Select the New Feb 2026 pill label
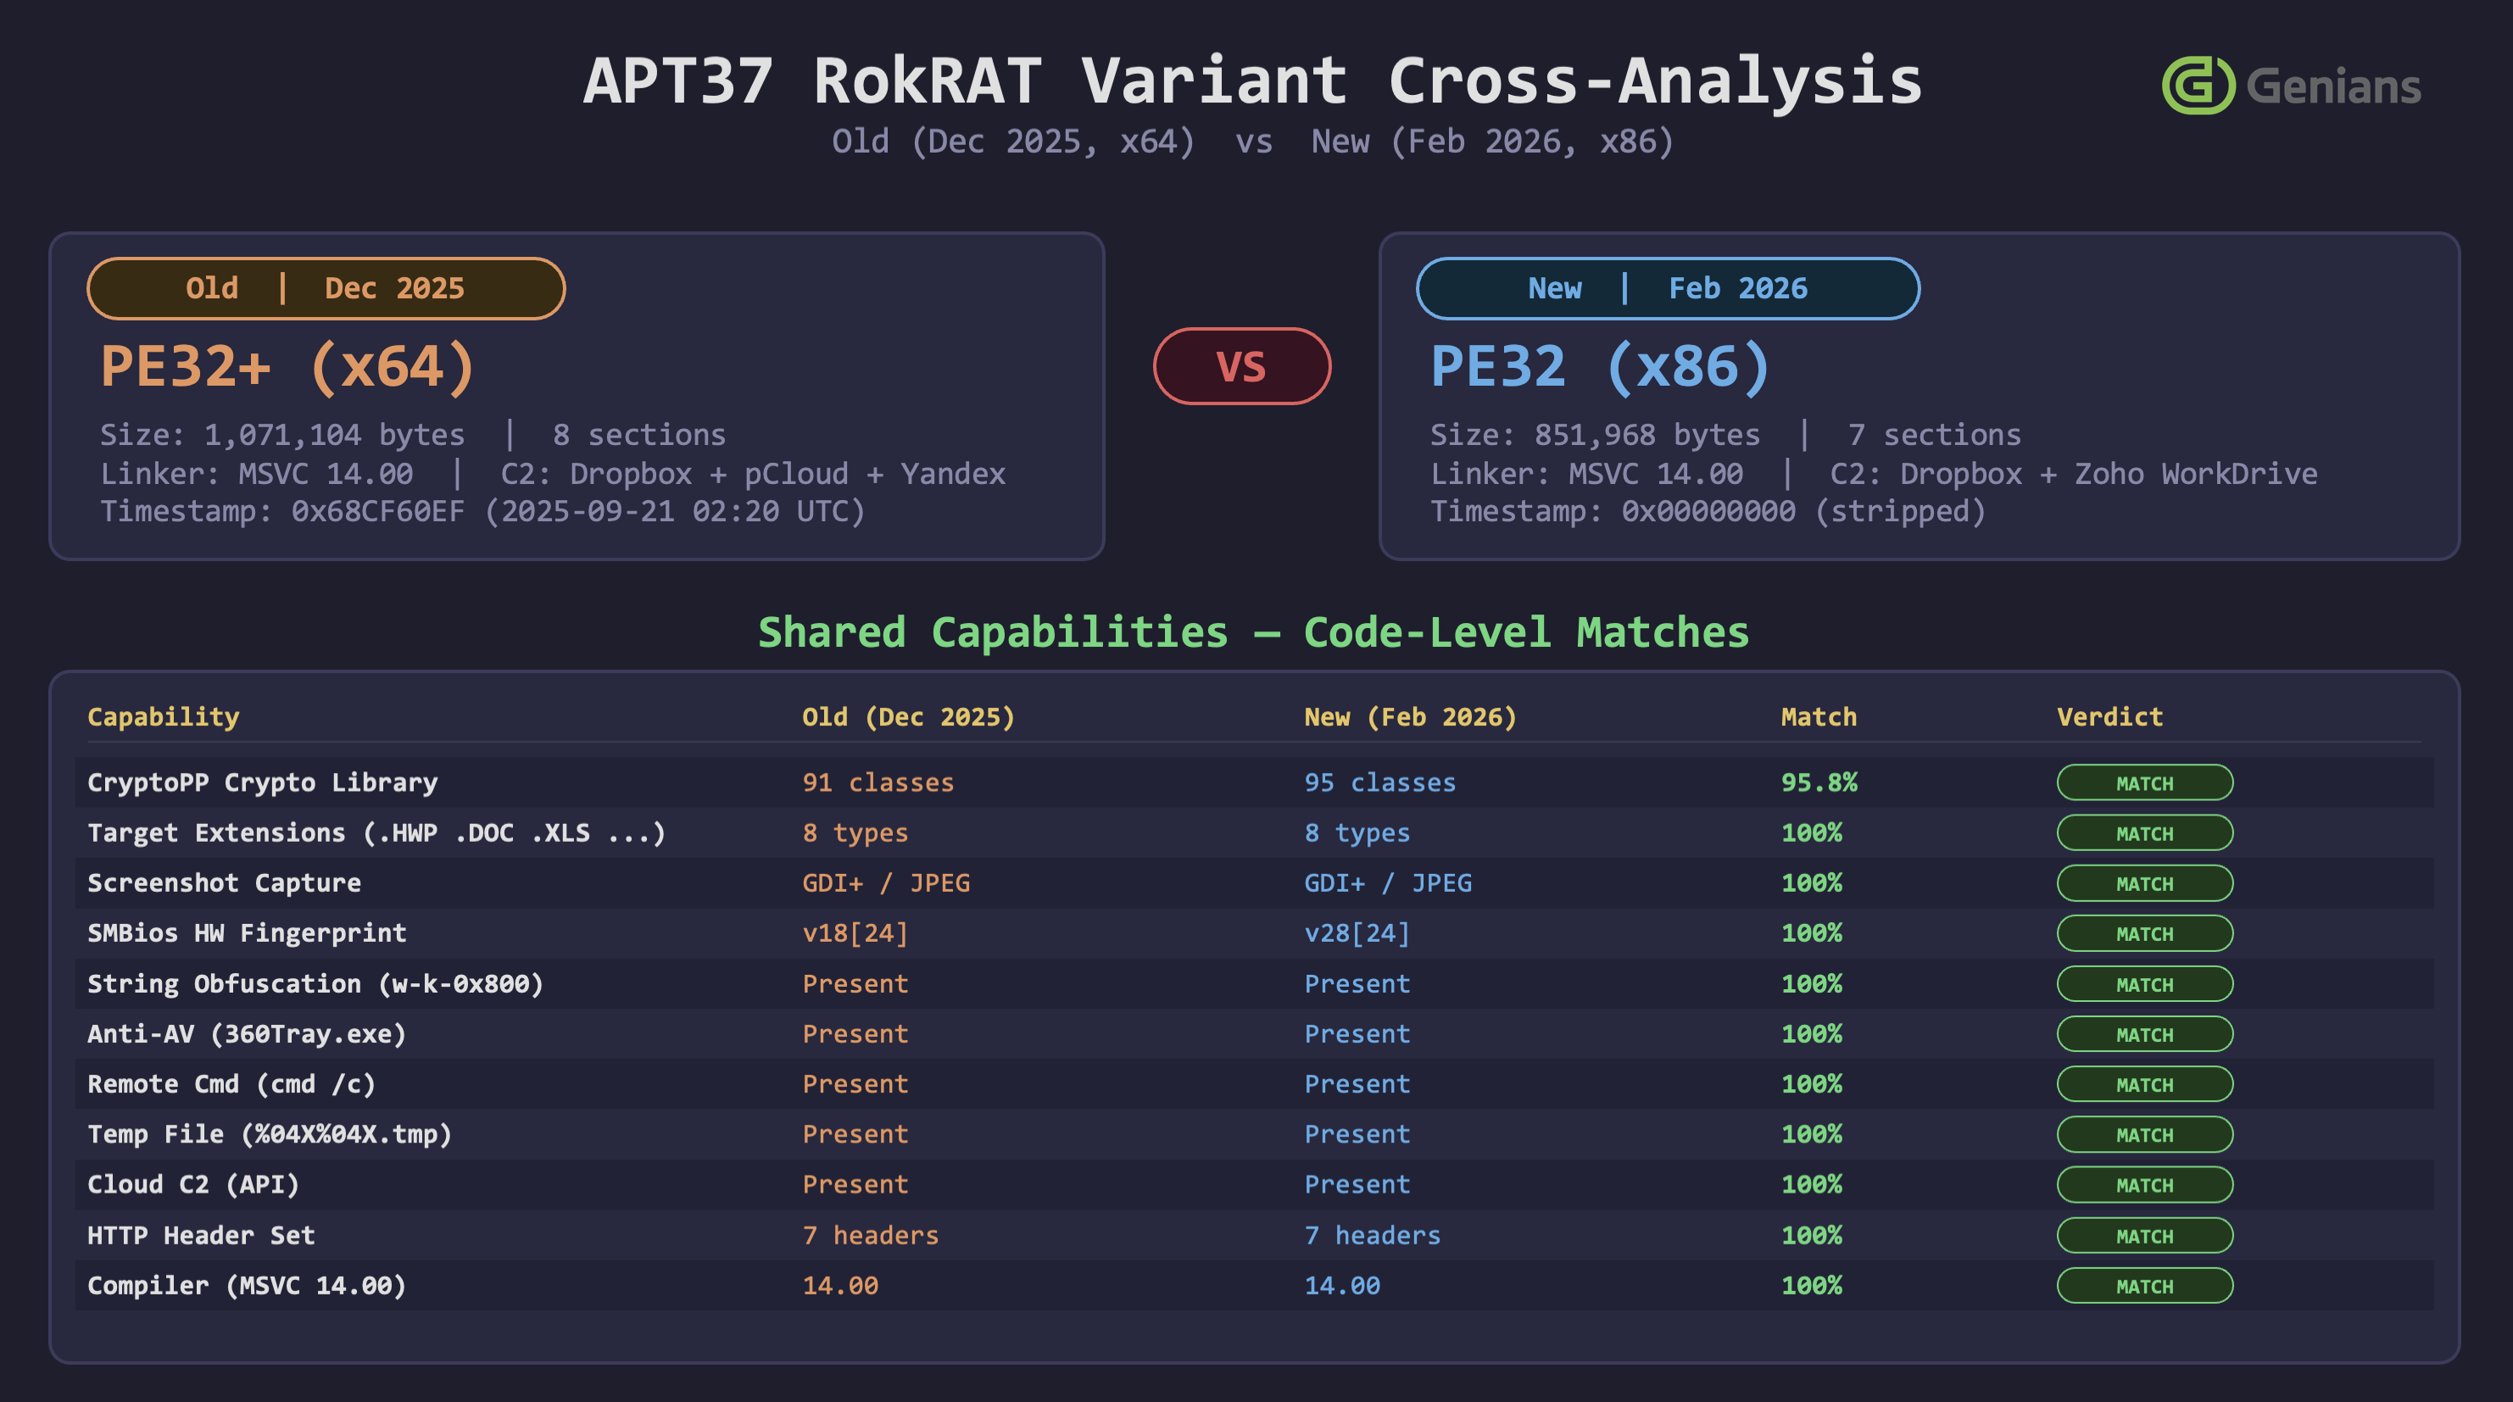 [x=1666, y=288]
